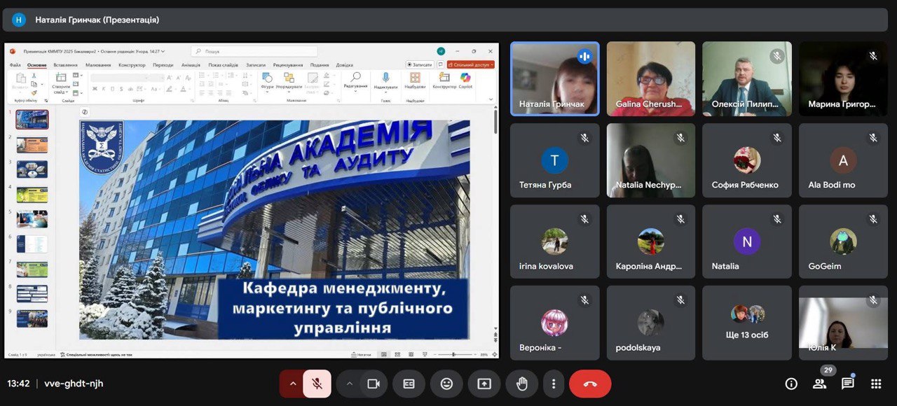897x406 pixels.
Task: Switch to the Вставлення ribbon tab
Action: coord(65,65)
